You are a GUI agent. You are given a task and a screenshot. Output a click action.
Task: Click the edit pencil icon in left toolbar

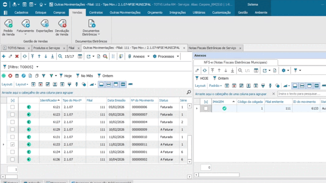[x=10, y=57]
